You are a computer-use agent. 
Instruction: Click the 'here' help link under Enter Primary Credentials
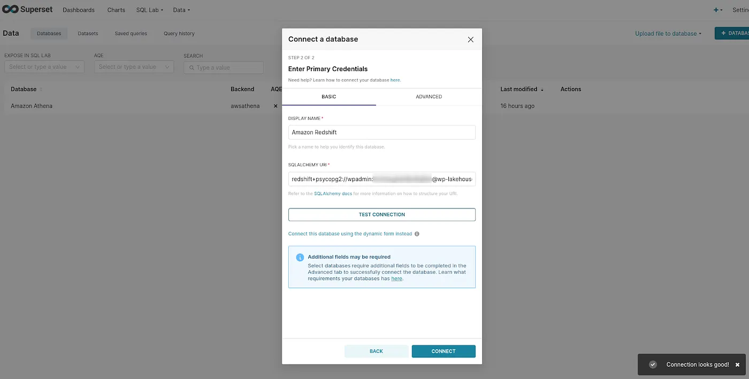395,80
